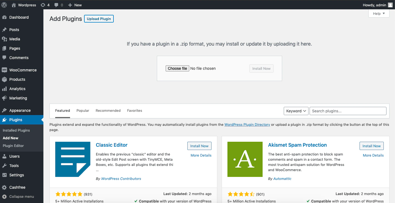Open Plugin Editor submenu item
Screen dimensions: 395x203
pos(13,146)
